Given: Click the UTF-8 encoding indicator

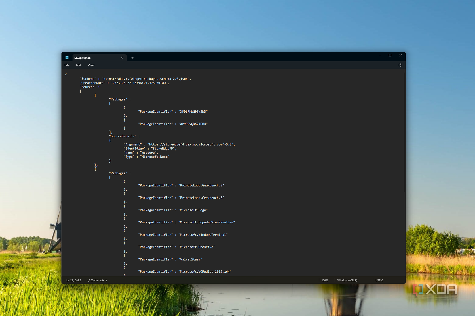Looking at the screenshot, I should (379, 280).
